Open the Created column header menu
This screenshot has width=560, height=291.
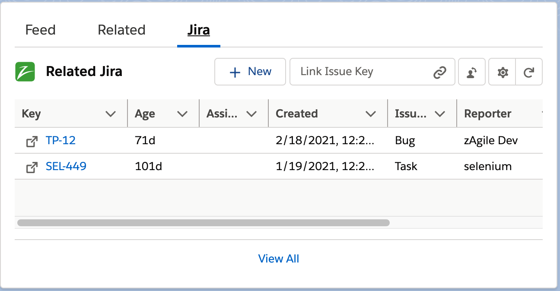tap(371, 114)
